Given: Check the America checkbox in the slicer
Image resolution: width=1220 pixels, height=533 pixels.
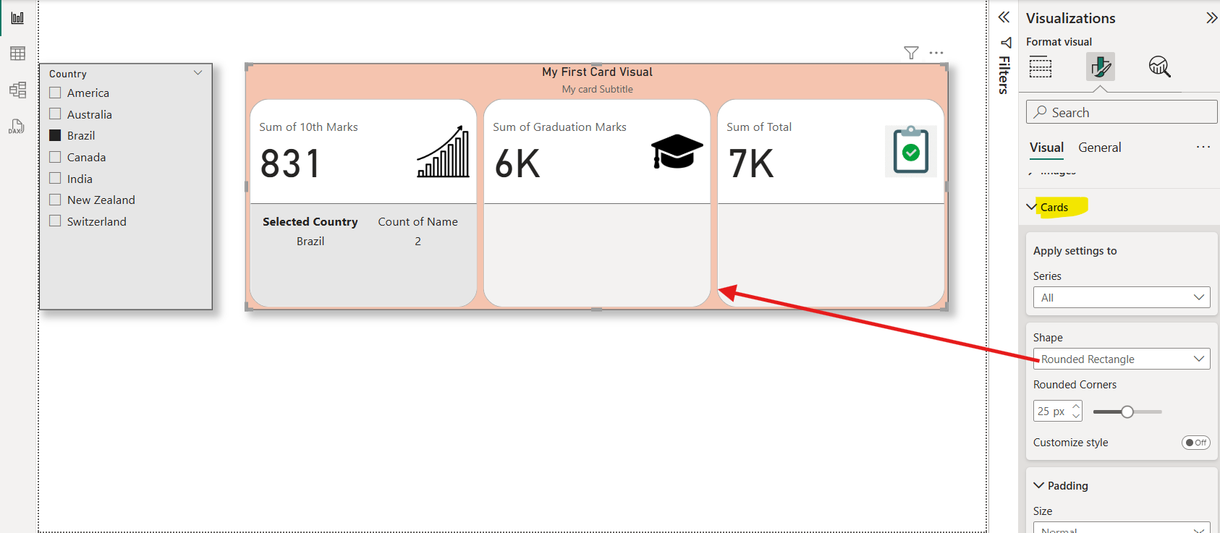Looking at the screenshot, I should coord(55,93).
